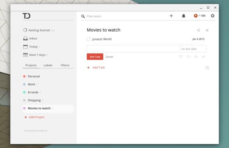Screen dimensions: 229x148
Task: Click the Add Project link
Action: [x=35, y=117]
